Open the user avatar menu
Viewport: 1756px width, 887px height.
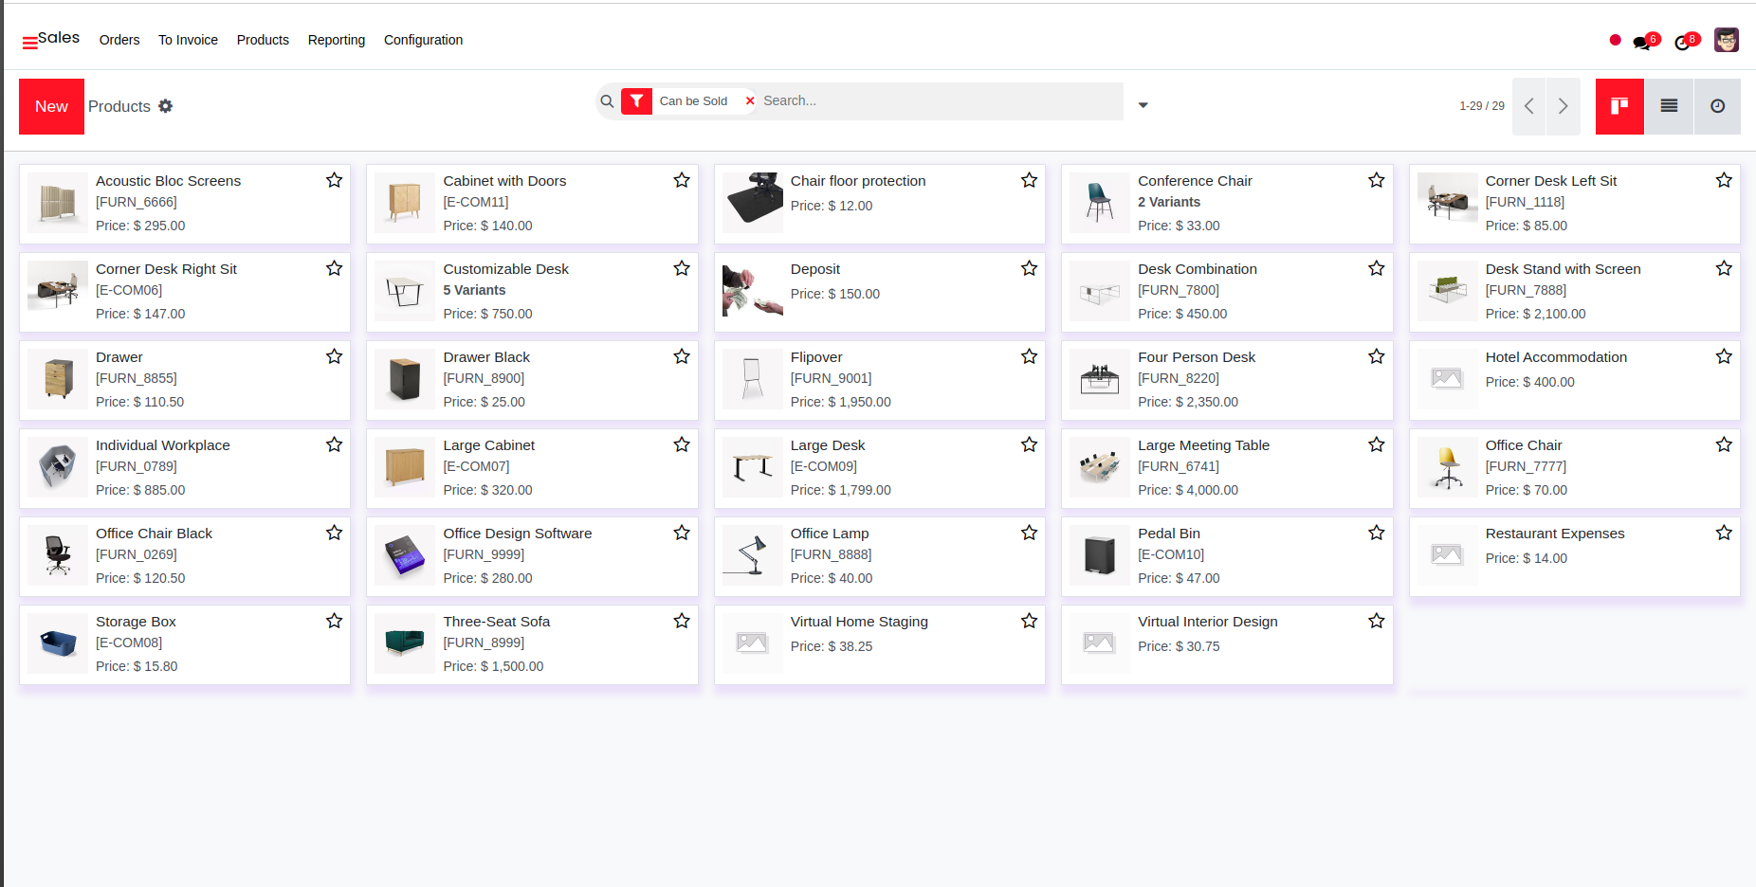point(1726,40)
